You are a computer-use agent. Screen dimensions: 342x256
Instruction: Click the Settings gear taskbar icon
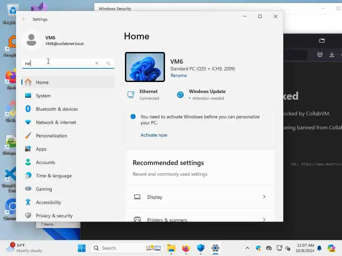(215, 248)
